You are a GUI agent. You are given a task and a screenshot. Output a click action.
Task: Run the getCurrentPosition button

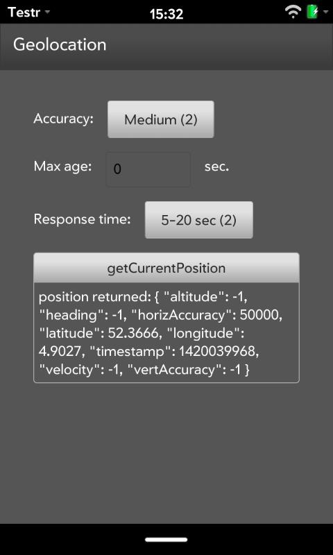[x=166, y=268]
